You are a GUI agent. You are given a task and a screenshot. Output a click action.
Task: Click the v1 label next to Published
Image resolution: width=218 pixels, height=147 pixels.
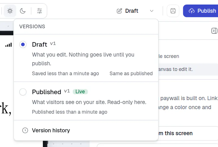[67, 91]
